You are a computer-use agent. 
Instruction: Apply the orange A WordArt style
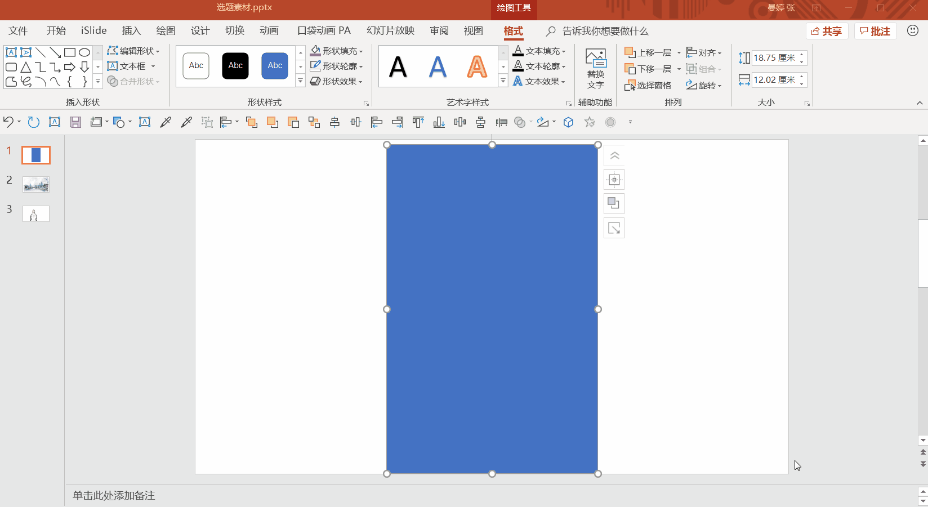(x=477, y=67)
